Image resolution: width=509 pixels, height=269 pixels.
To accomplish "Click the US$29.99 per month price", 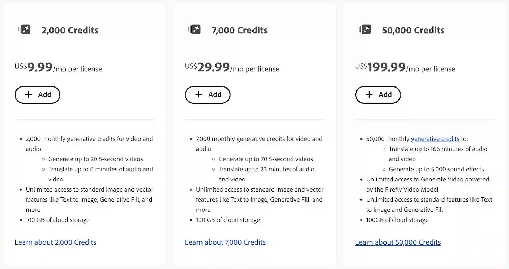I will (213, 67).
